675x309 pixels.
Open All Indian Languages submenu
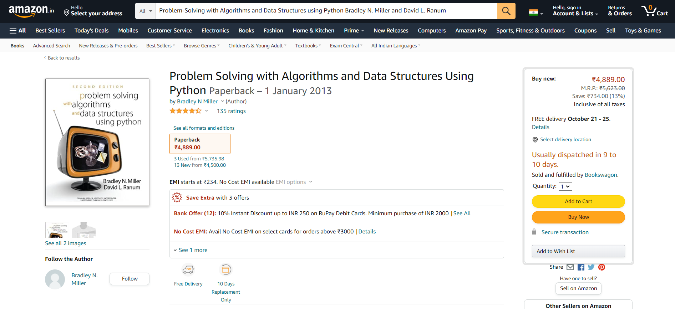[x=396, y=46]
